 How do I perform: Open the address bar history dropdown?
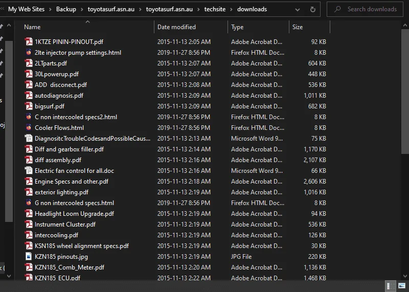298,10
